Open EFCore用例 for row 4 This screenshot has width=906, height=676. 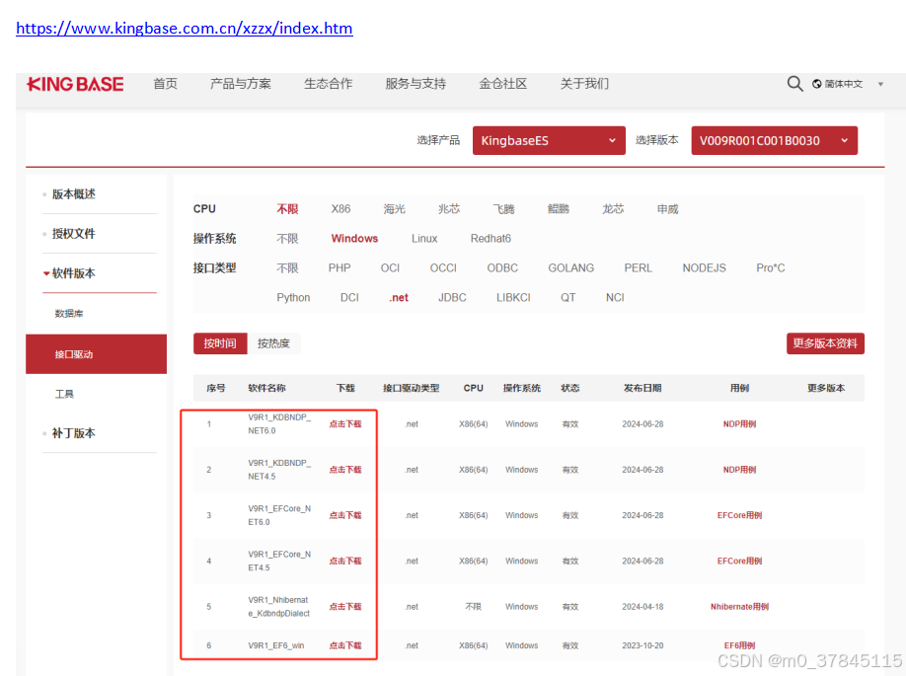(x=739, y=561)
